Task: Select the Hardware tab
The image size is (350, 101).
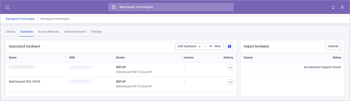Action: click(x=27, y=32)
